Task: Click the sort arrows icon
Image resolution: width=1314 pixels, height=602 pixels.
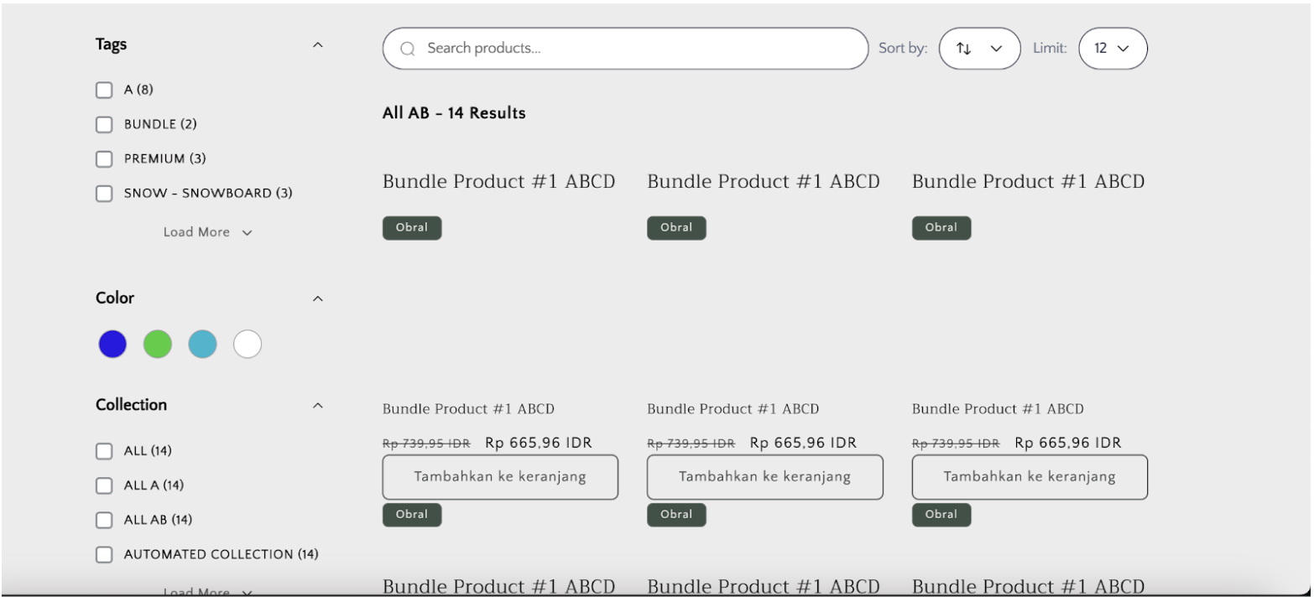Action: point(963,49)
